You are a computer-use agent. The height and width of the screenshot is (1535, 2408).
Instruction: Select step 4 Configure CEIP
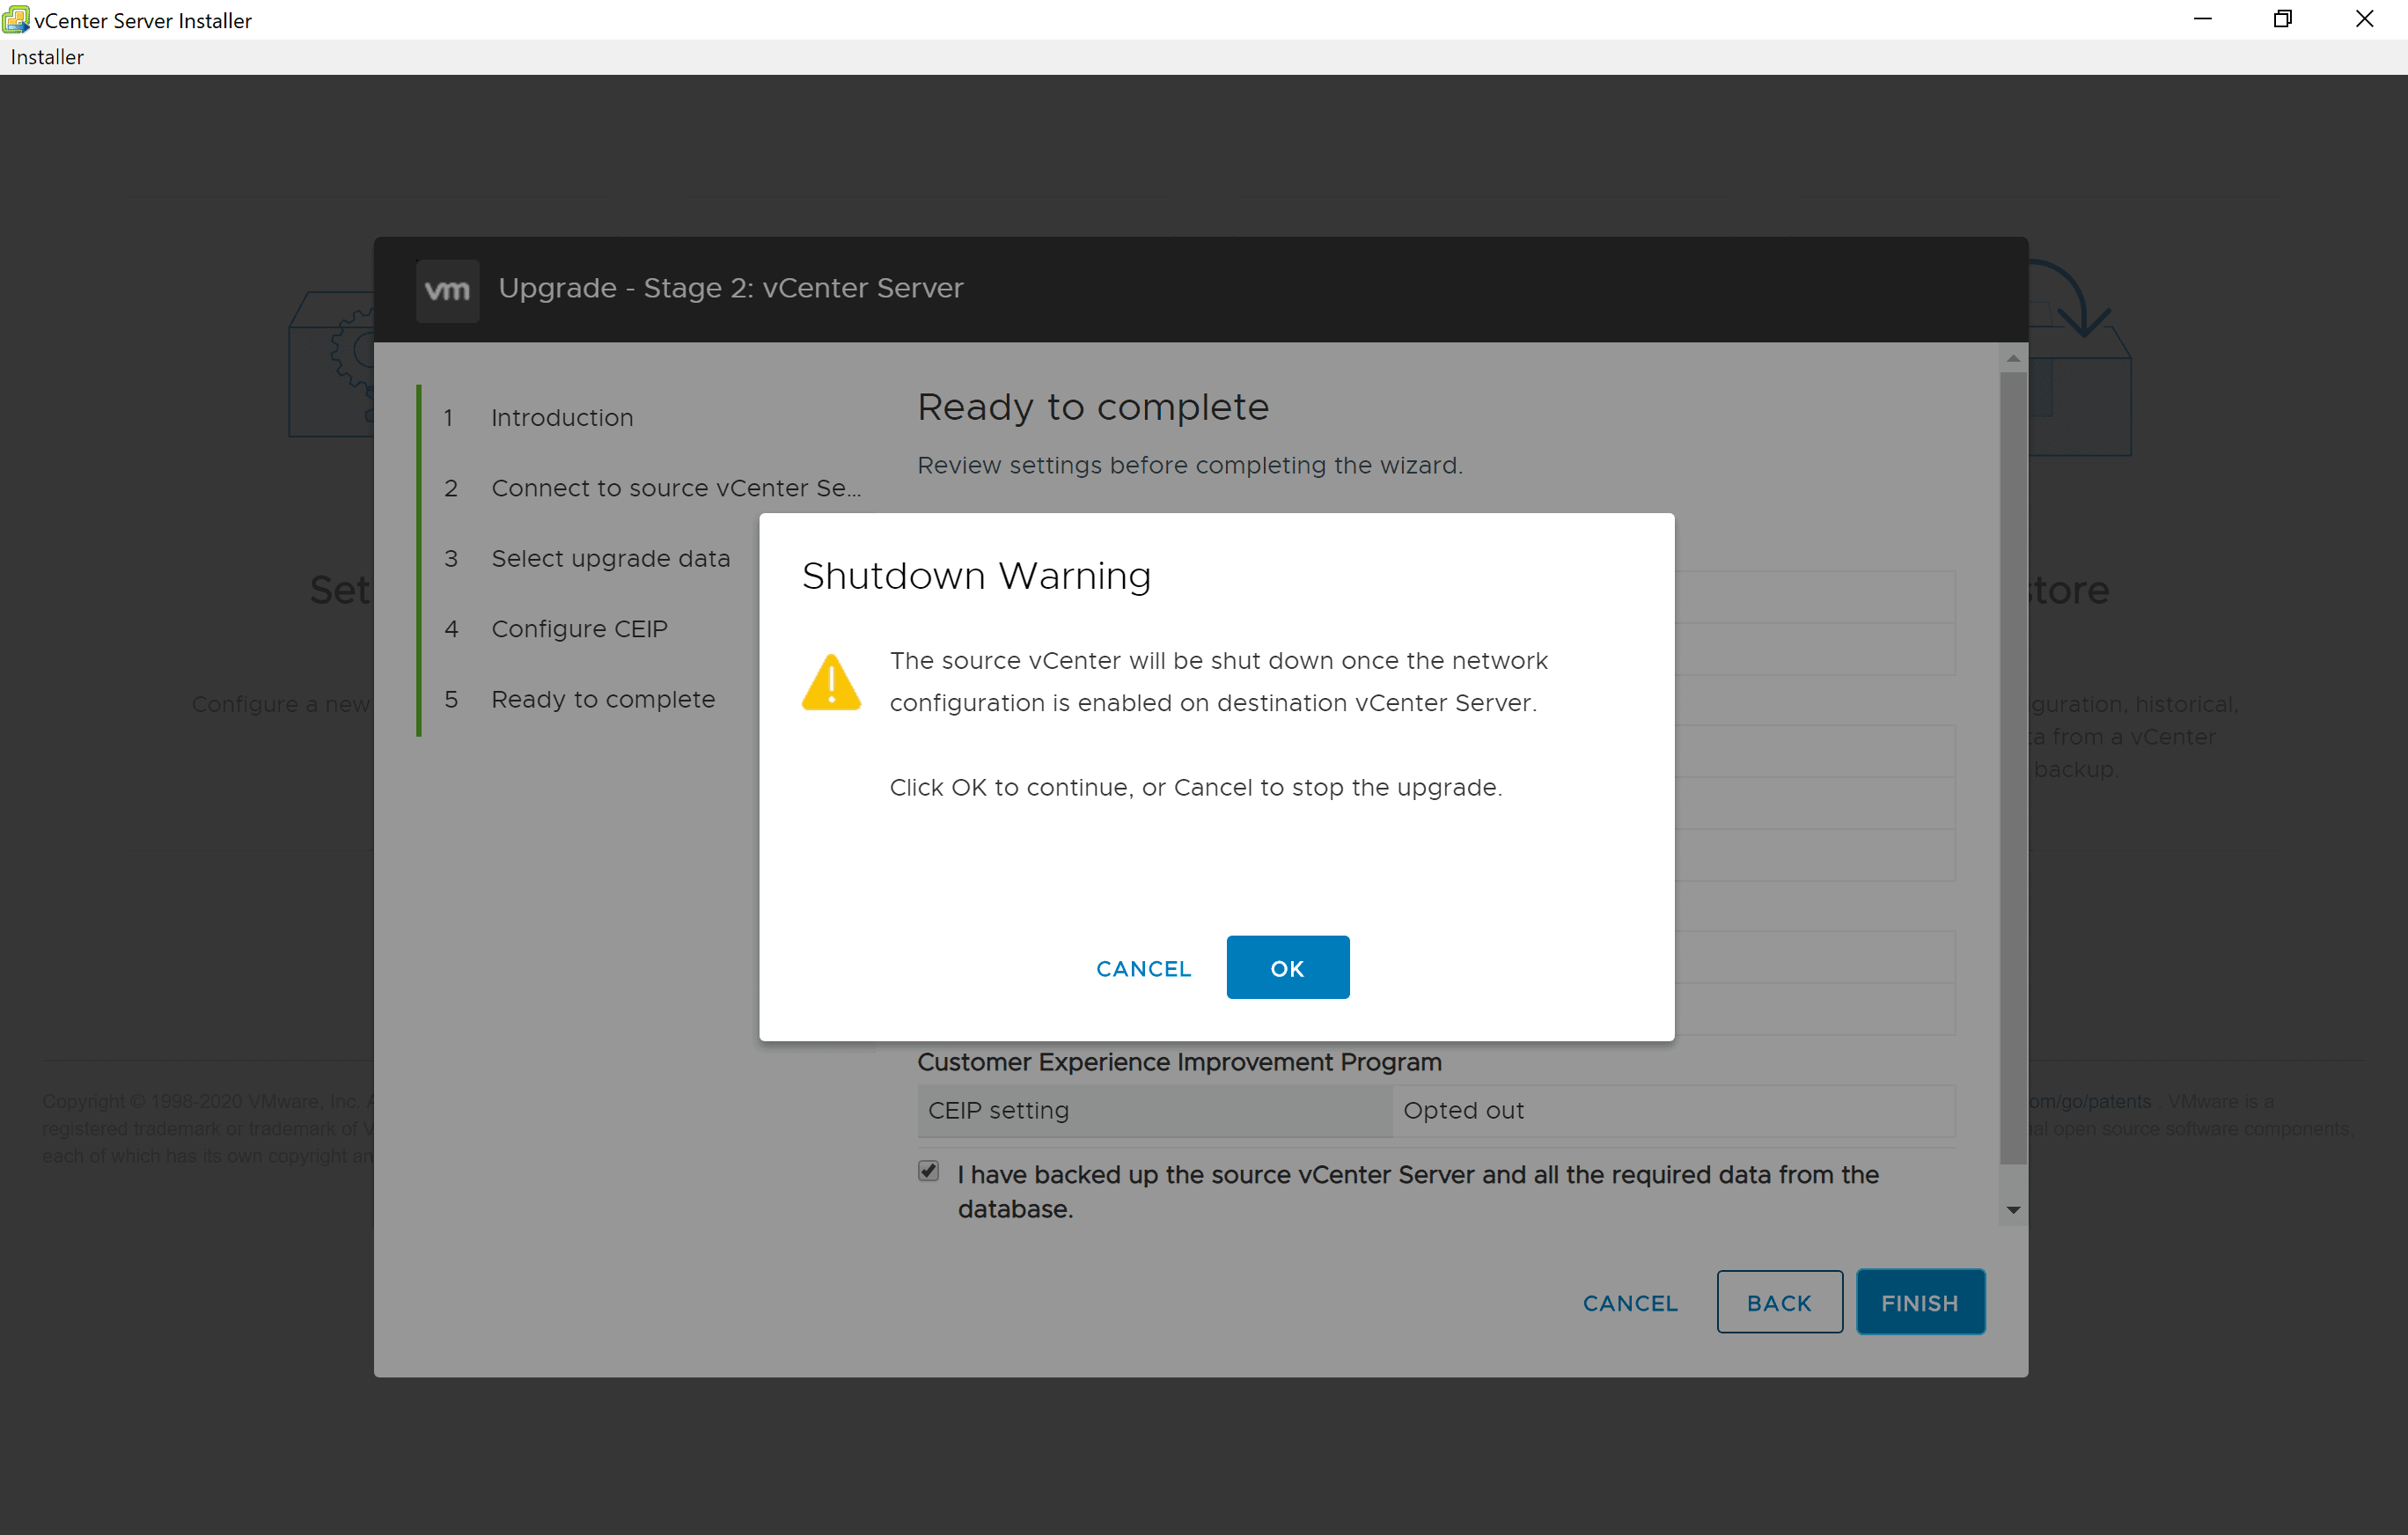(x=555, y=628)
